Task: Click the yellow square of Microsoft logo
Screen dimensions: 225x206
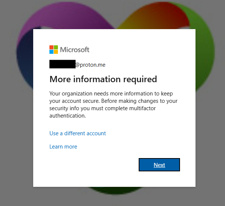Action: pyautogui.click(x=56, y=52)
